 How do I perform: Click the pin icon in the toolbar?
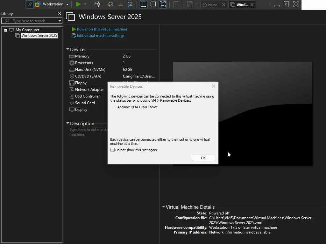[30, 4]
